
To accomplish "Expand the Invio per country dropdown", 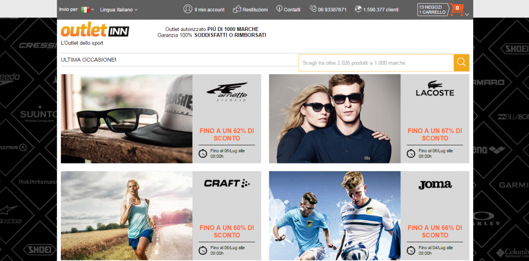I will click(92, 10).
